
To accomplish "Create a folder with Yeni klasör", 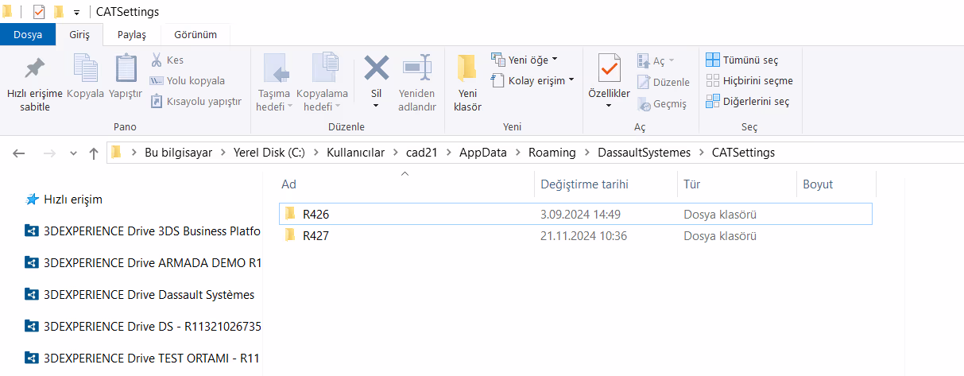I will pyautogui.click(x=467, y=83).
